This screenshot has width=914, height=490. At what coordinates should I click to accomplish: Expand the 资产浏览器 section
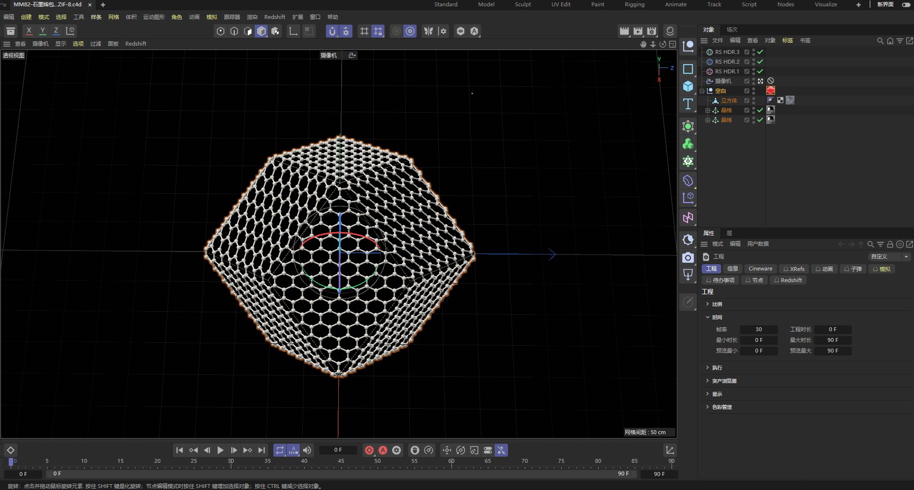[x=707, y=381]
